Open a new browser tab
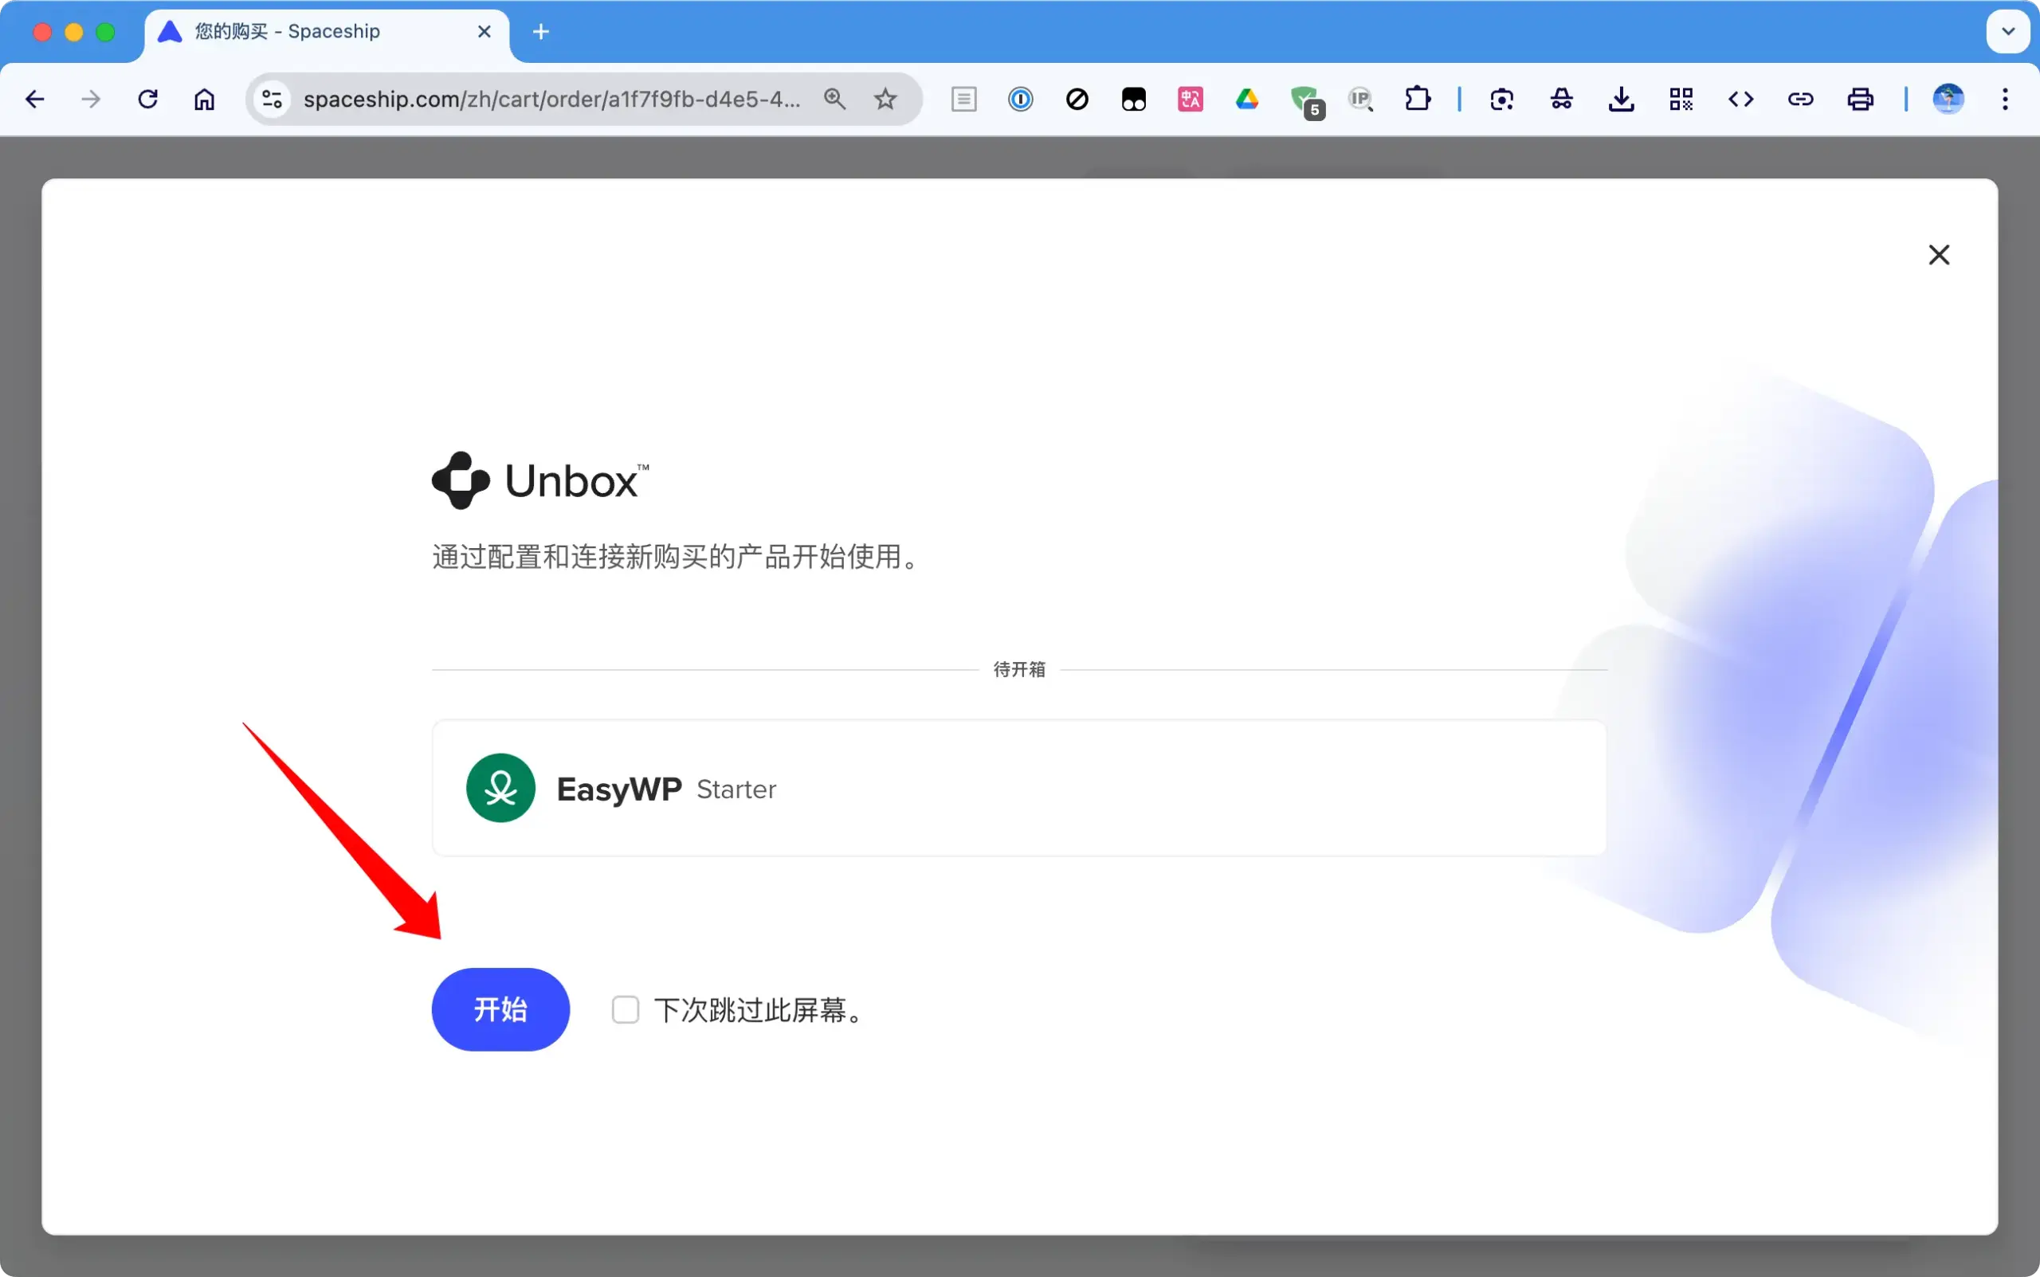 tap(540, 31)
